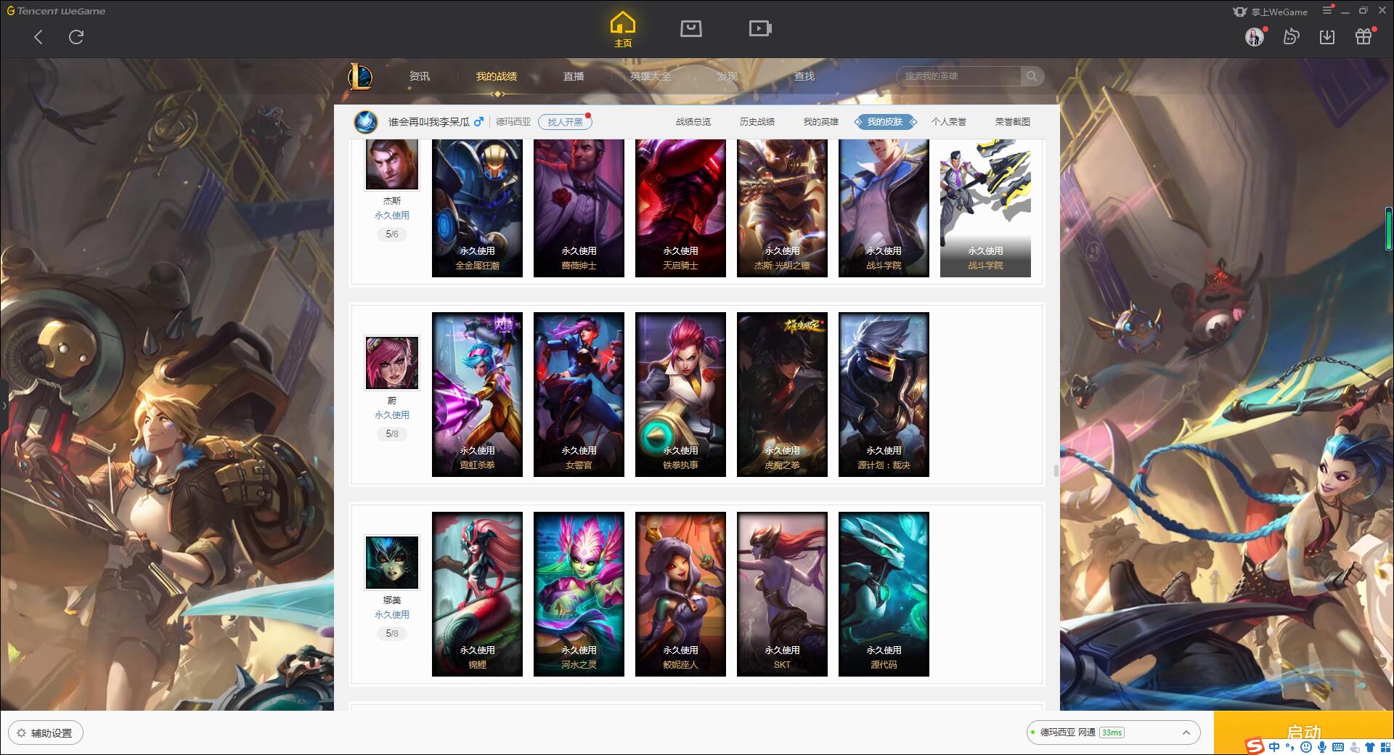1394x755 pixels.
Task: Toggle the Sogou Chinese/English 中 mode
Action: 1274,746
